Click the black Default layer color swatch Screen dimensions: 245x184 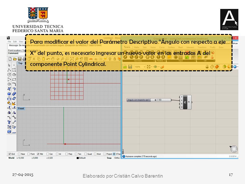(x=78, y=158)
